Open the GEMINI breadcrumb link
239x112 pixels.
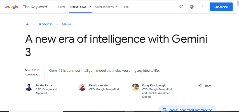[x=66, y=24]
